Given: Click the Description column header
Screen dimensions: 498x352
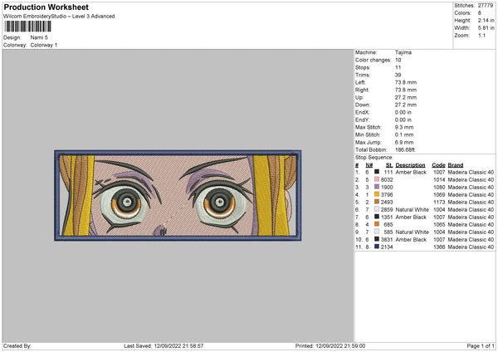Looking at the screenshot, I should 410,164.
